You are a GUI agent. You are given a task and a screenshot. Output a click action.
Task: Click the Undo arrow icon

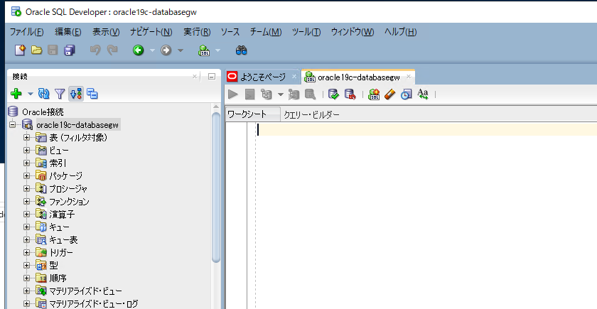(95, 50)
